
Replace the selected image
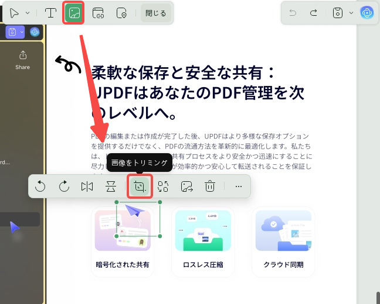(163, 186)
